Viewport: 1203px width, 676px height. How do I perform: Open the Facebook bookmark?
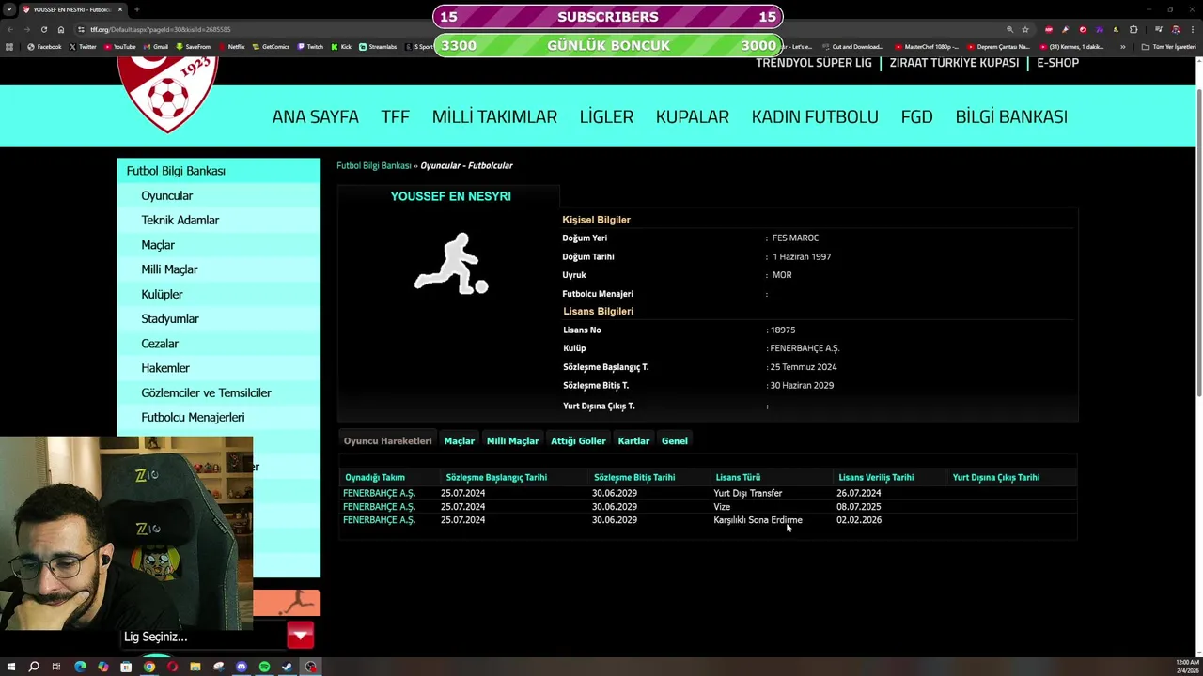44,47
